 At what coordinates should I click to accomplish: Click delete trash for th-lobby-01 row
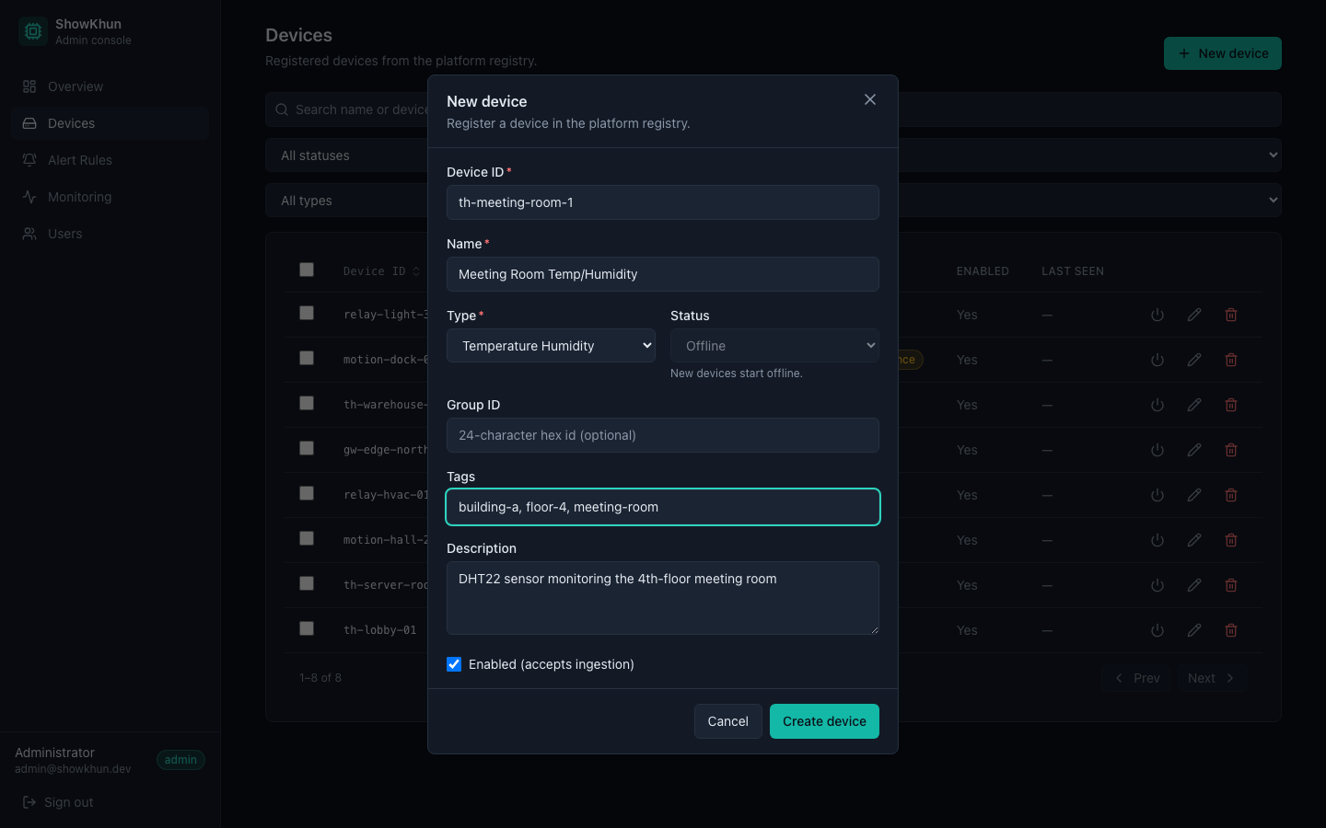point(1231,630)
